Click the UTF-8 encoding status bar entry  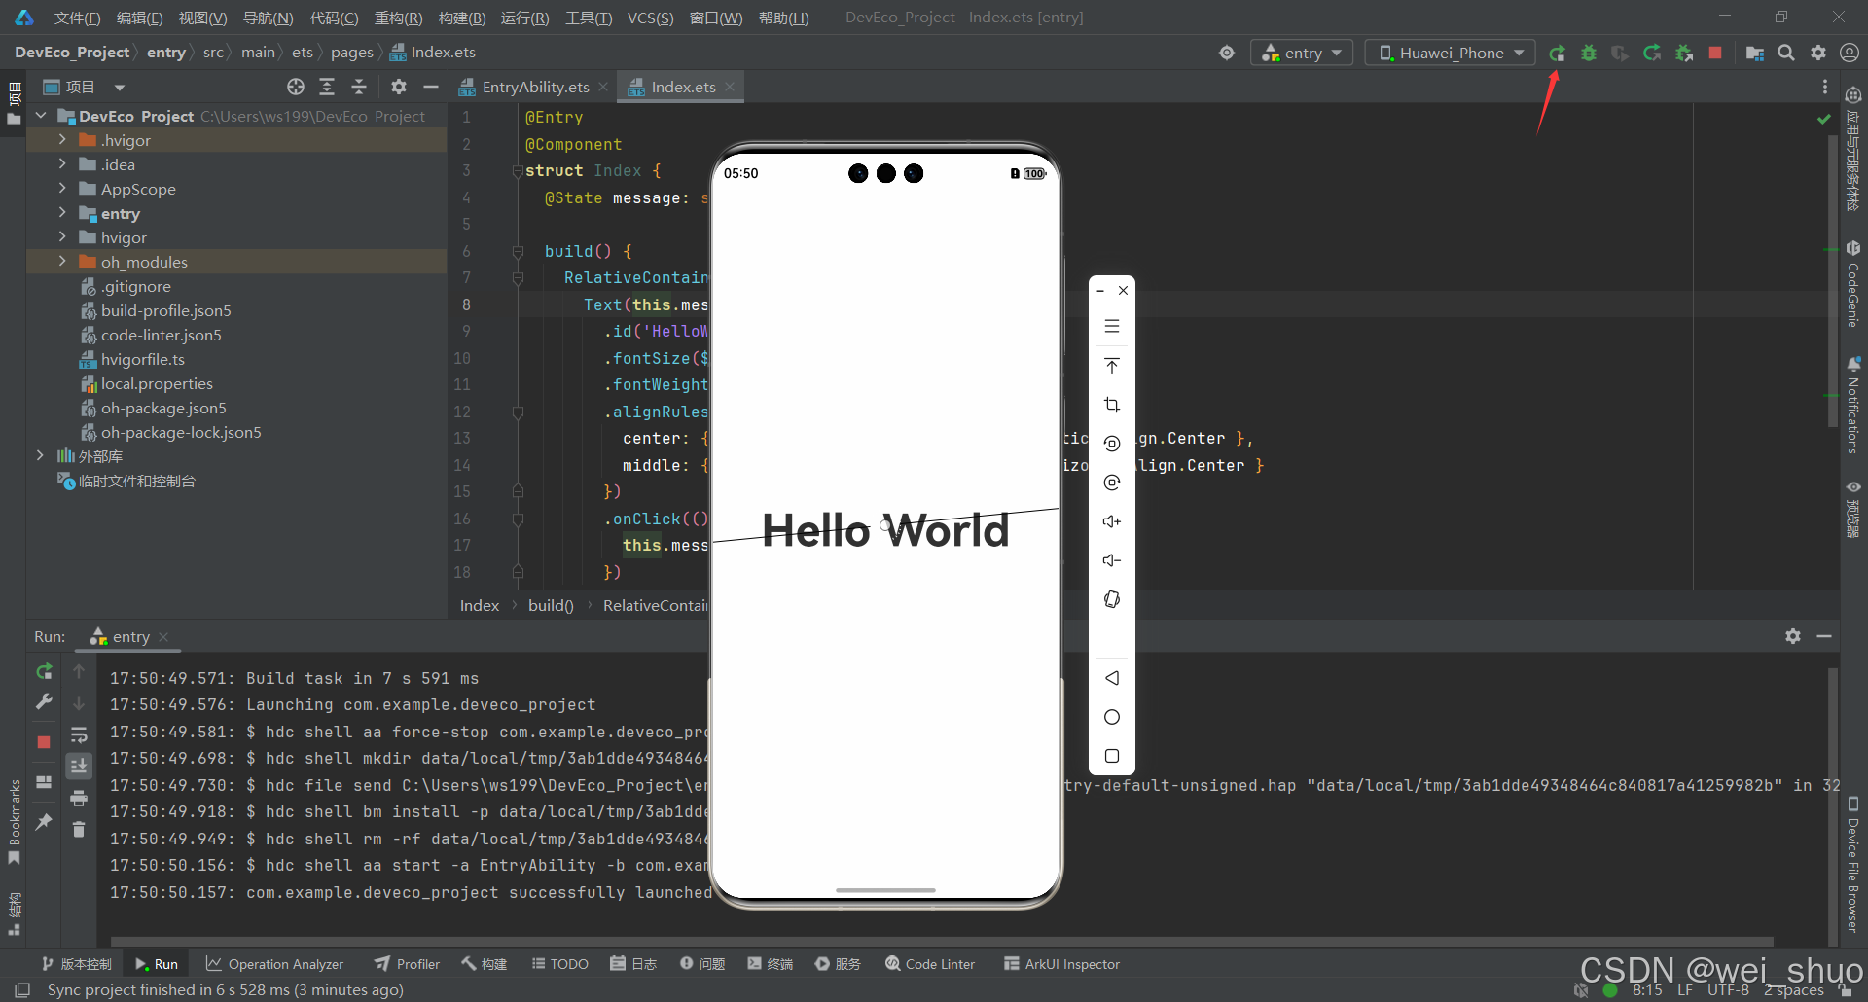(1728, 990)
